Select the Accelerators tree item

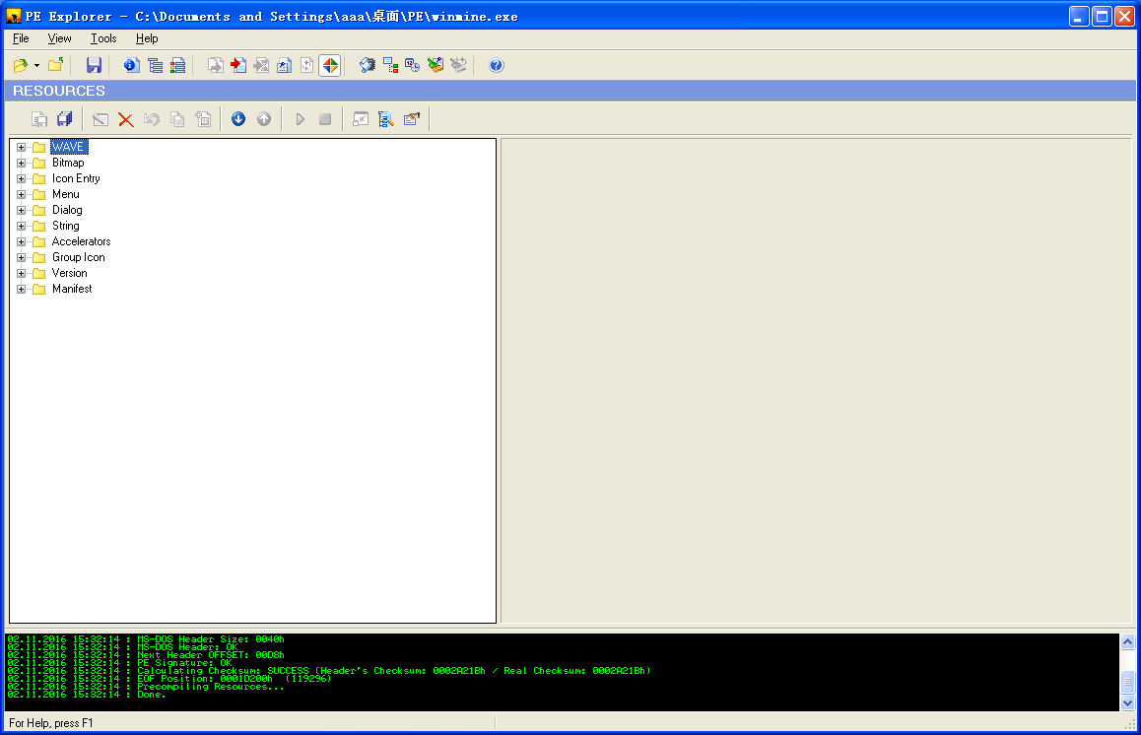[81, 241]
